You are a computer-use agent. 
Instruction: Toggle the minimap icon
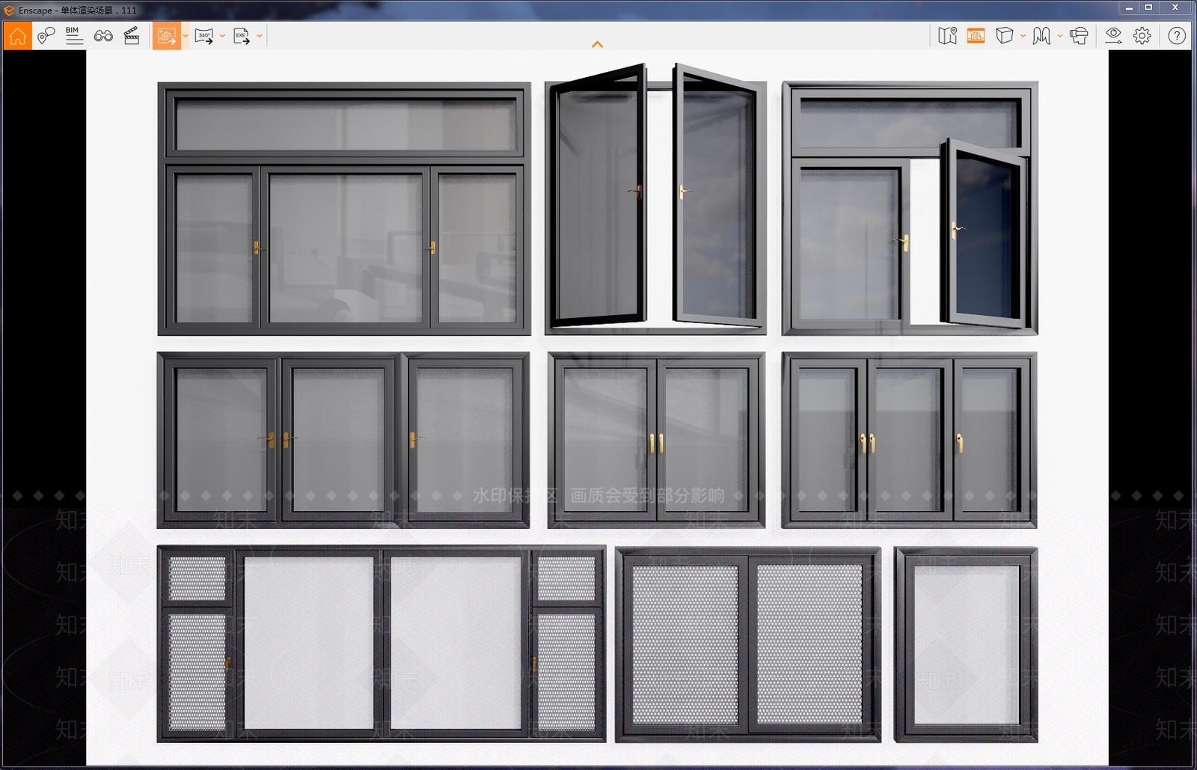pos(948,36)
